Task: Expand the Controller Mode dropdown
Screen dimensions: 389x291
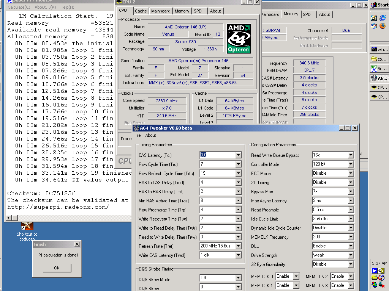Action: tap(351, 164)
